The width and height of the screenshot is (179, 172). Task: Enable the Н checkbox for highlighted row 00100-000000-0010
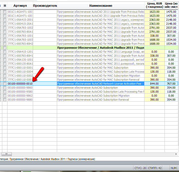pos(5,84)
